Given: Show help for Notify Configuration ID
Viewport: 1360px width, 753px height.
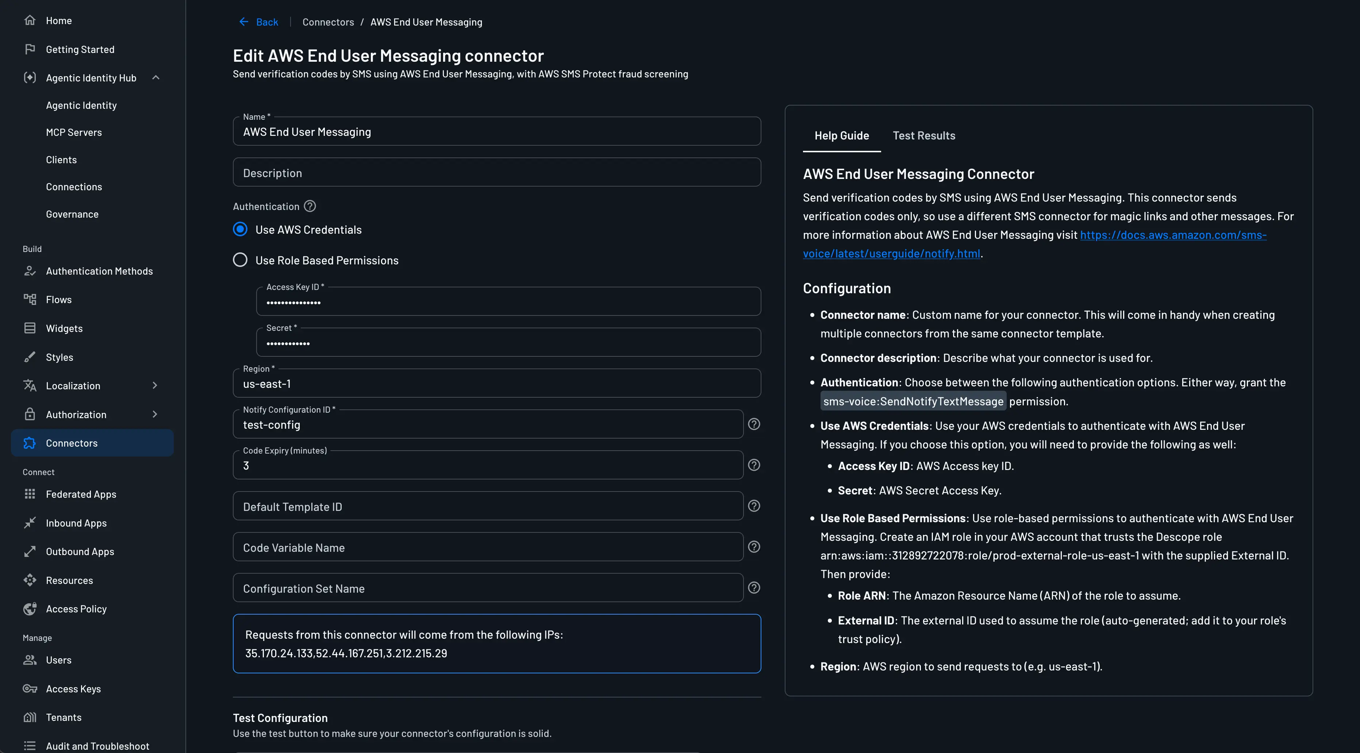Looking at the screenshot, I should 754,424.
